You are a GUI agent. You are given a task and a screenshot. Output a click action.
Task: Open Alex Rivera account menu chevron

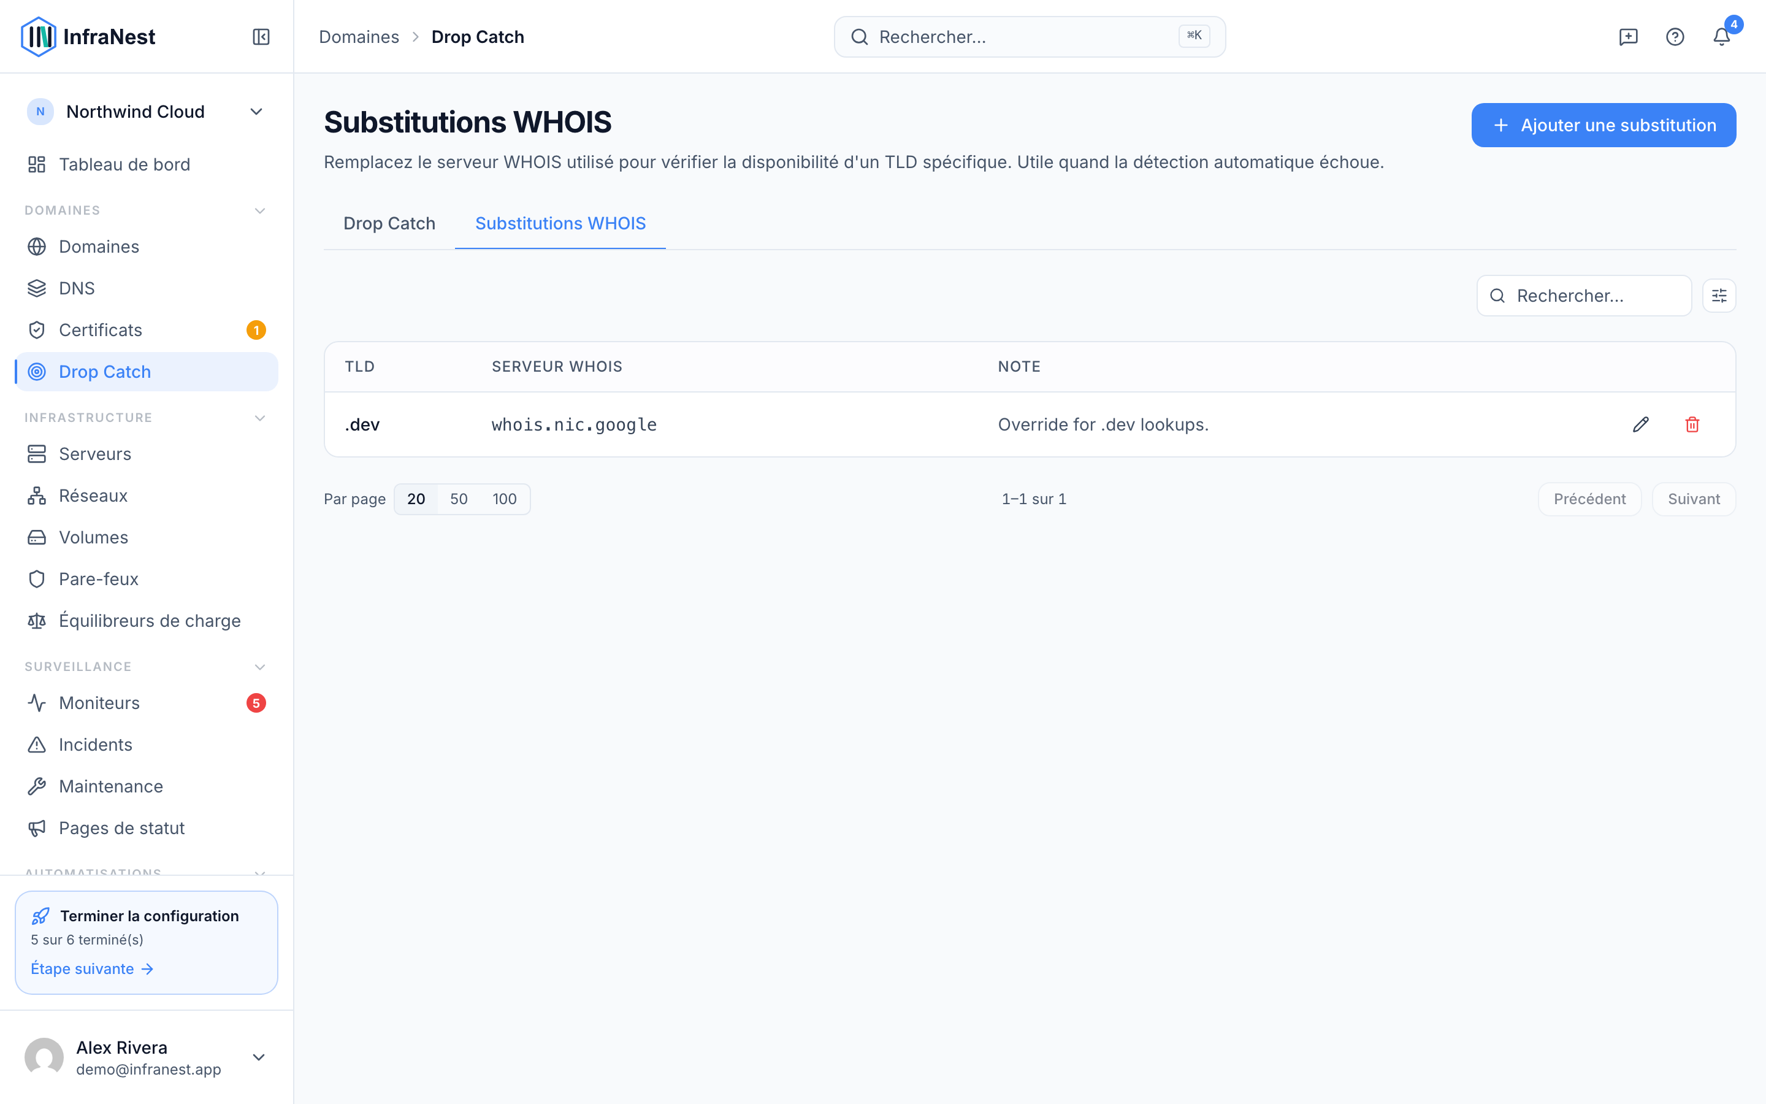(258, 1057)
